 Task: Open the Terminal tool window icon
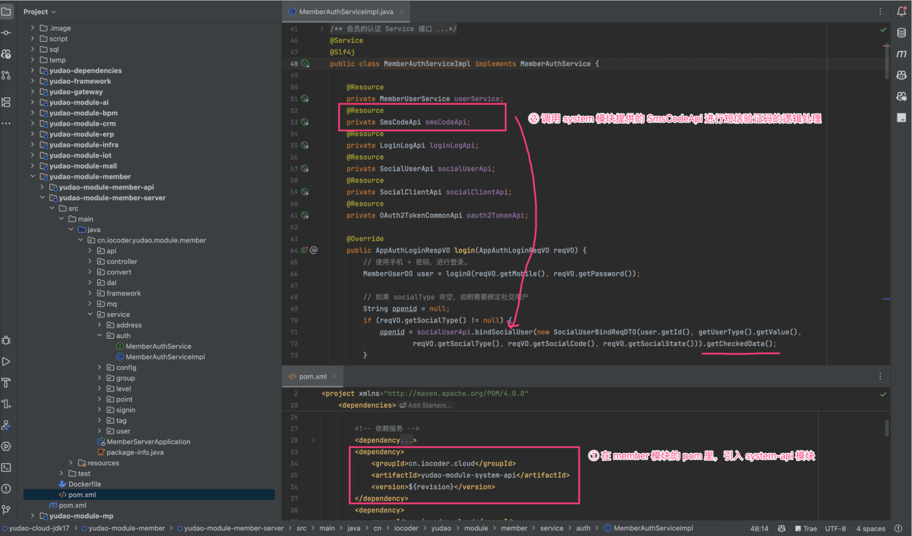[x=6, y=468]
